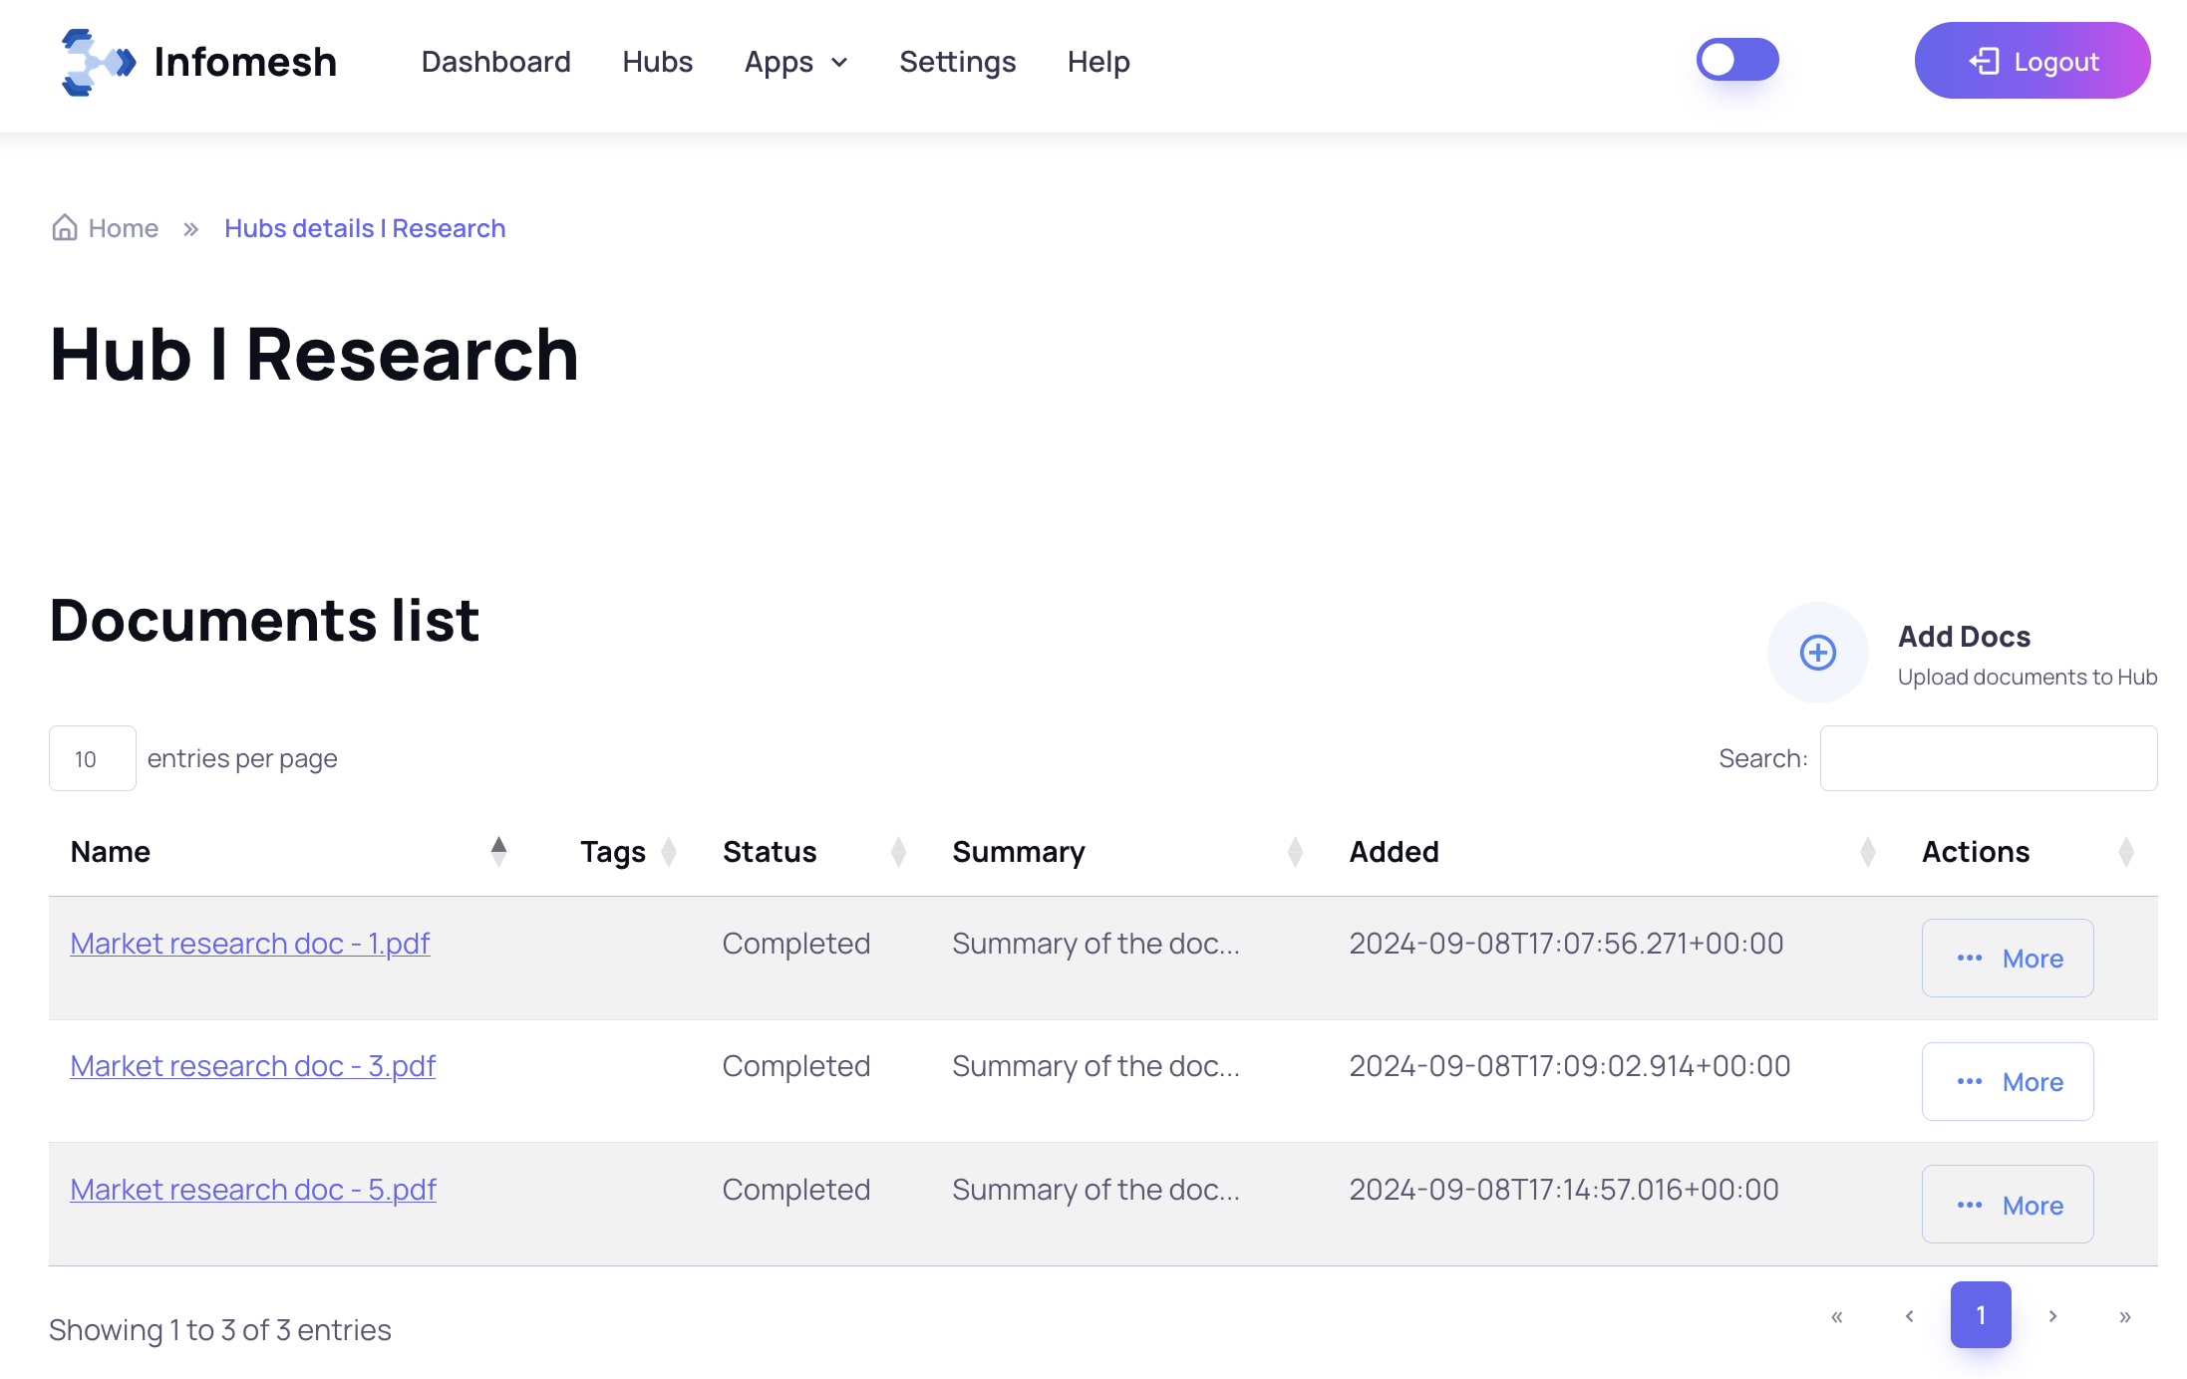The image size is (2187, 1379).
Task: Open the Dashboard menu item
Action: pos(495,62)
